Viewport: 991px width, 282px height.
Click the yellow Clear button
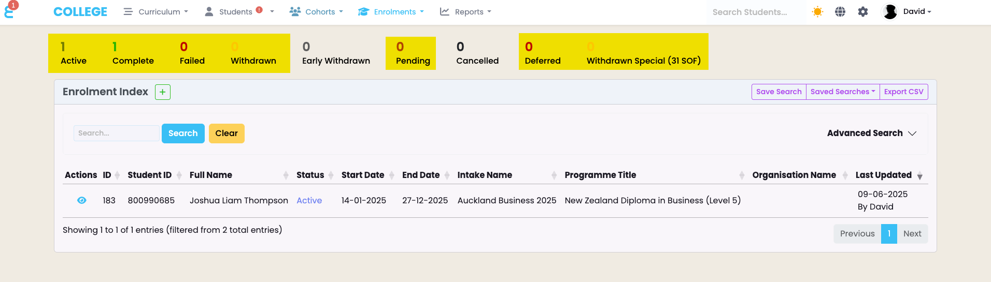[x=226, y=133]
